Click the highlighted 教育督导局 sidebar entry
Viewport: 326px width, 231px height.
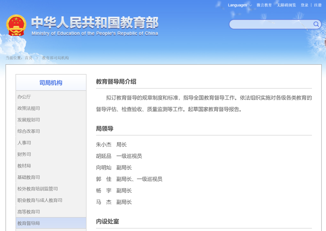click(x=28, y=223)
